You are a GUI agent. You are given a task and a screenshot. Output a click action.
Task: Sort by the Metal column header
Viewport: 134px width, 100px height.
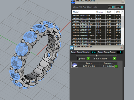point(83,12)
